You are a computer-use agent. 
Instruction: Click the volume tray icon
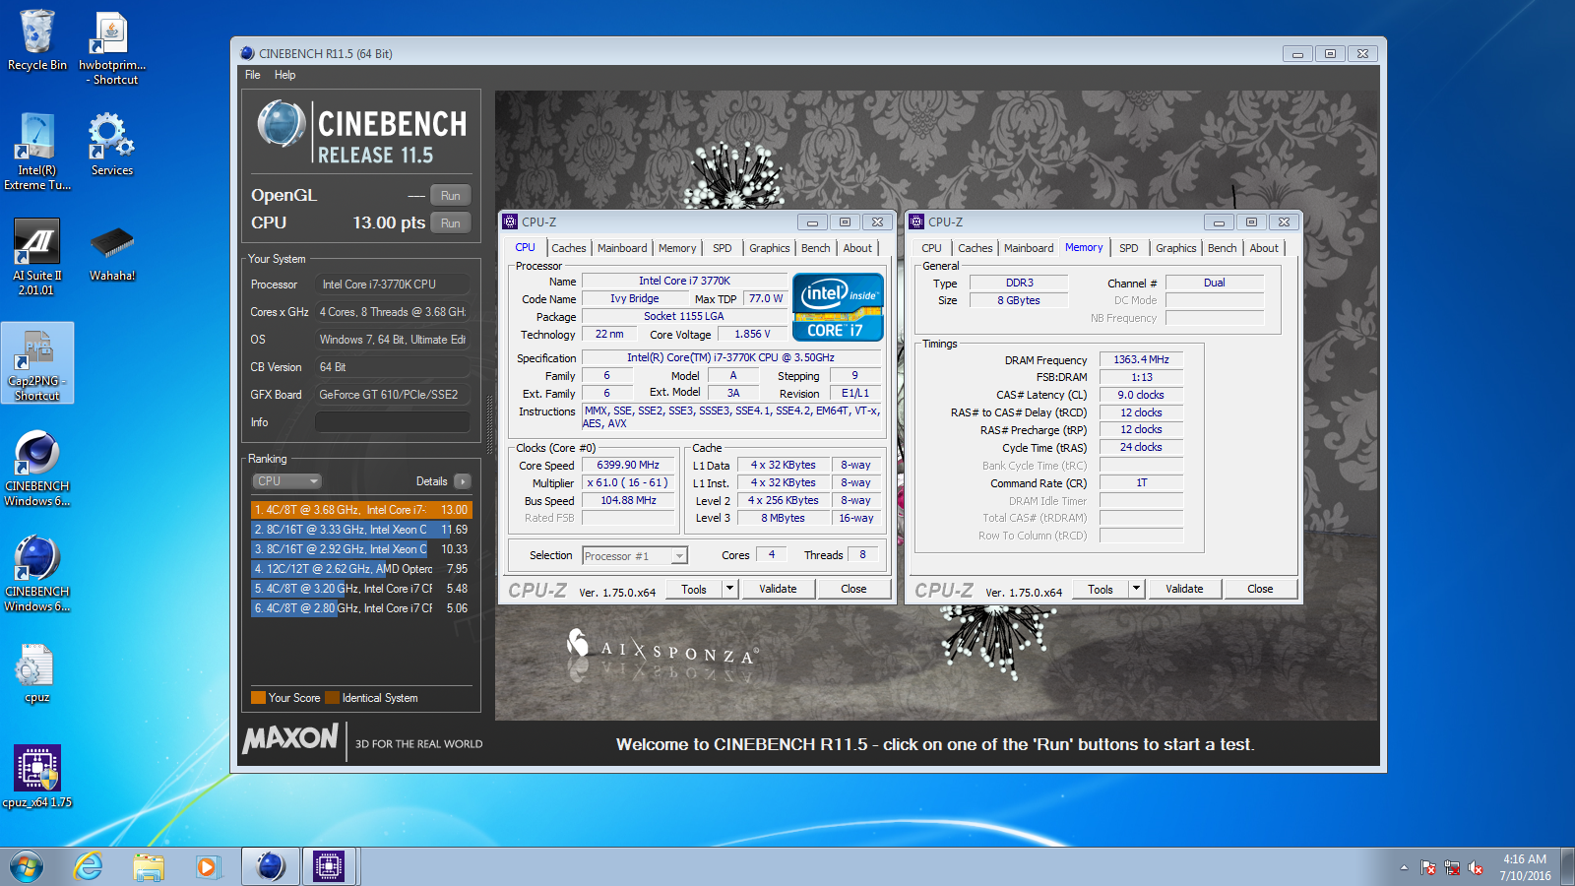[x=1475, y=867]
